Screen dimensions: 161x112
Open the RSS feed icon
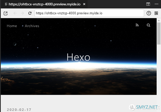(137, 25)
